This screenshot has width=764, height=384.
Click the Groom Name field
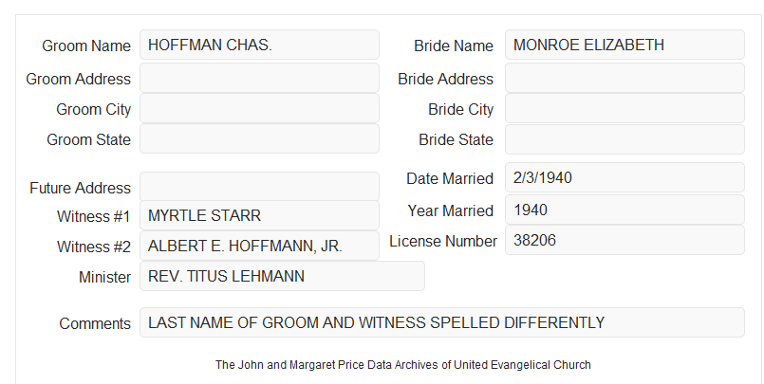click(x=259, y=45)
